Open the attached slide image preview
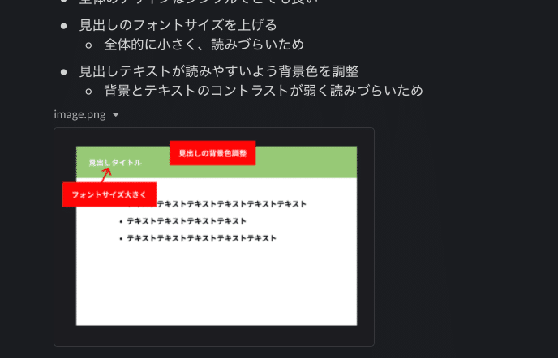The image size is (558, 358). coord(214,237)
